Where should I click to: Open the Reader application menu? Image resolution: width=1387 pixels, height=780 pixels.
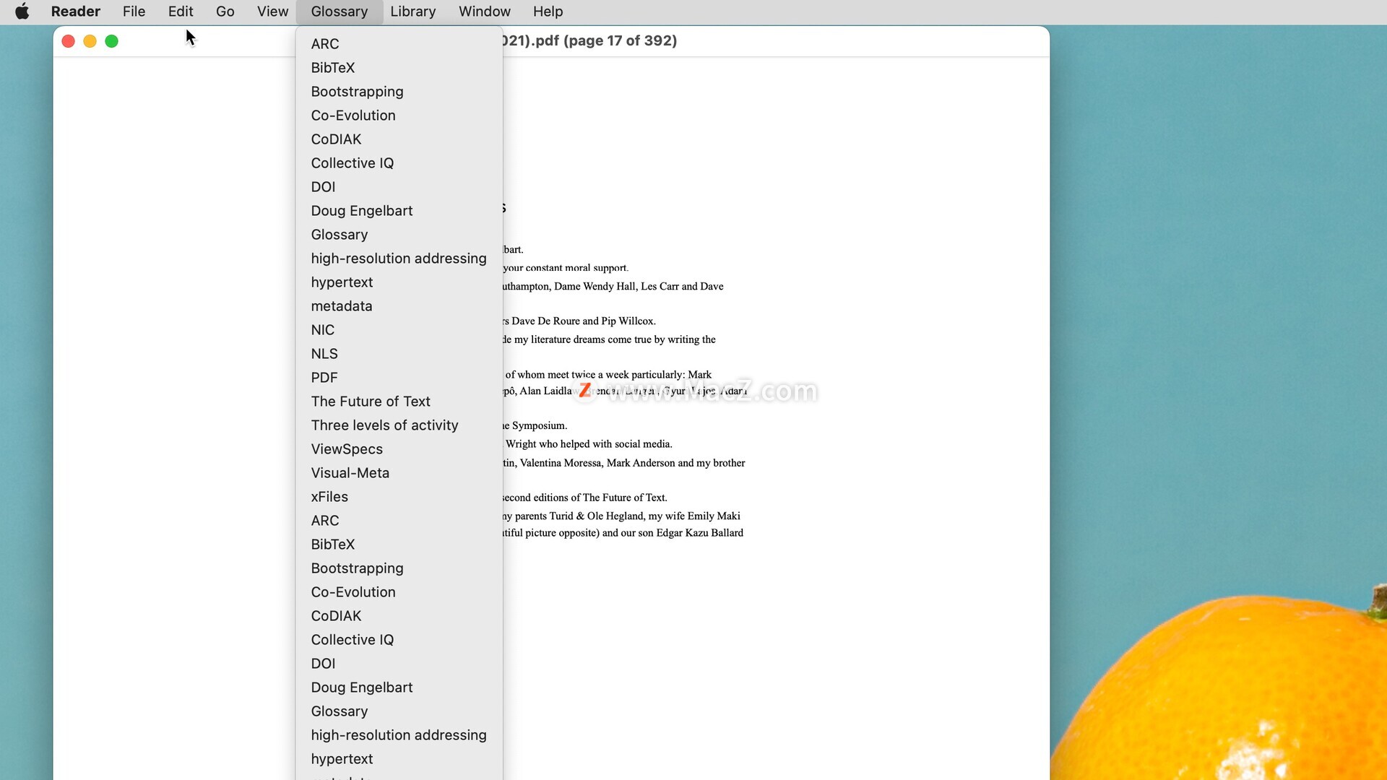[75, 12]
